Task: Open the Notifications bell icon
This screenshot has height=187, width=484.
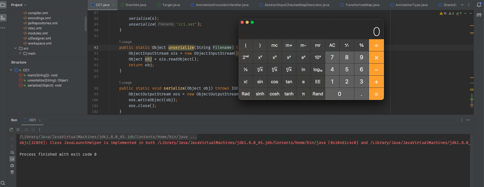Action: (x=479, y=5)
